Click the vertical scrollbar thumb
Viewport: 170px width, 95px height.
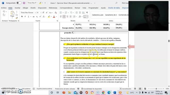169,41
